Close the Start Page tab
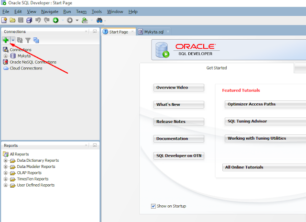Image resolution: width=306 pixels, height=222 pixels. [x=132, y=32]
